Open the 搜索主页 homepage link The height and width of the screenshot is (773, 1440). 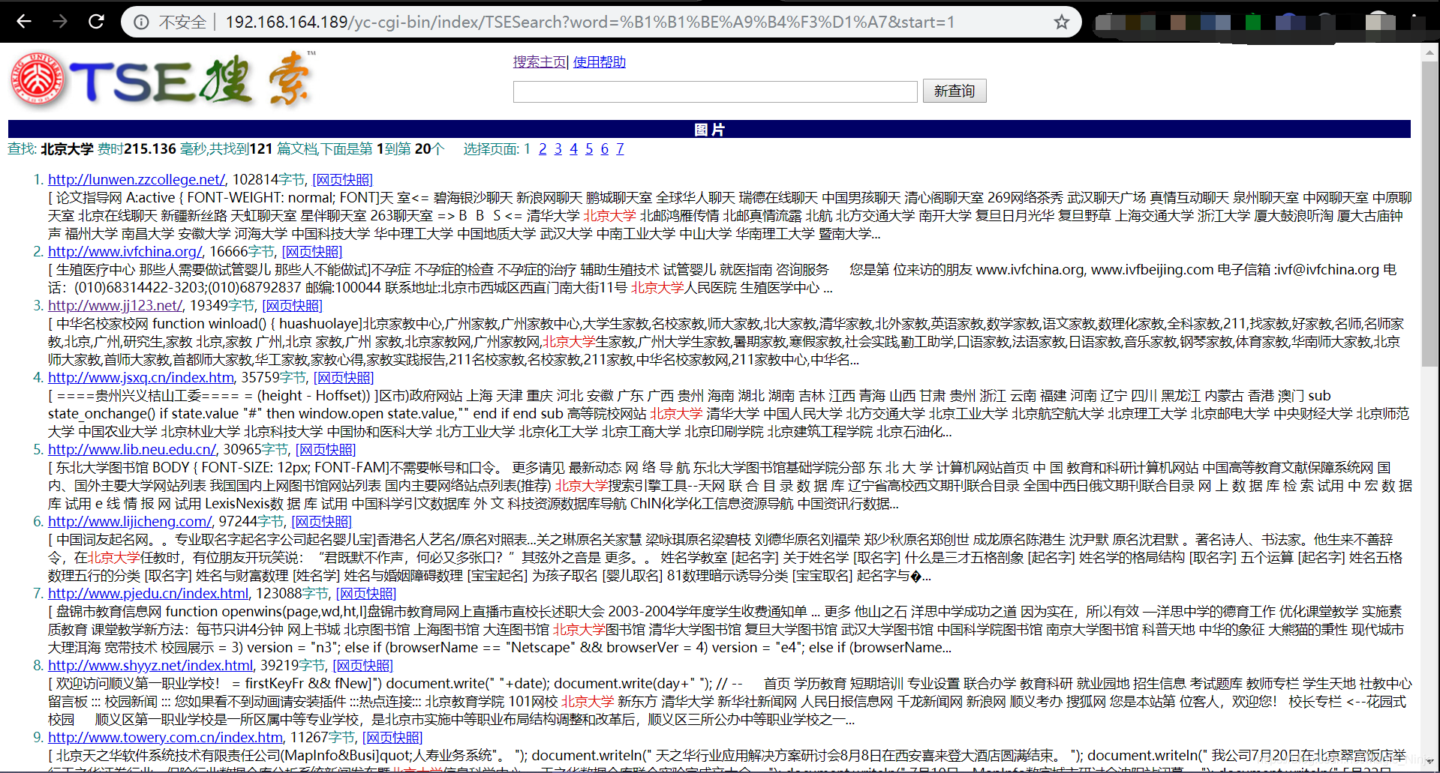point(539,61)
